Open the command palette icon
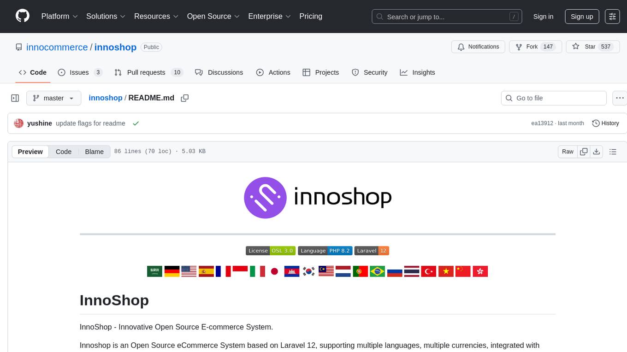The width and height of the screenshot is (627, 352). click(612, 16)
